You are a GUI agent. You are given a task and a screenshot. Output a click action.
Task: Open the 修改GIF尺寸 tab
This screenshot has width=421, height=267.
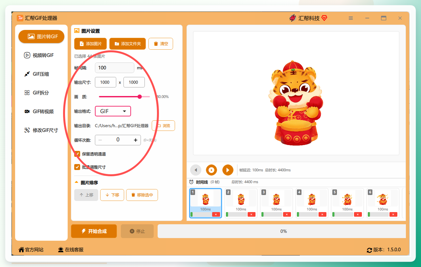41,130
